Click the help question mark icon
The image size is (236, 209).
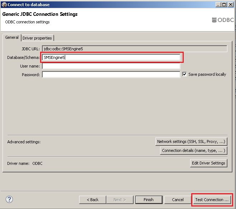(x=9, y=199)
